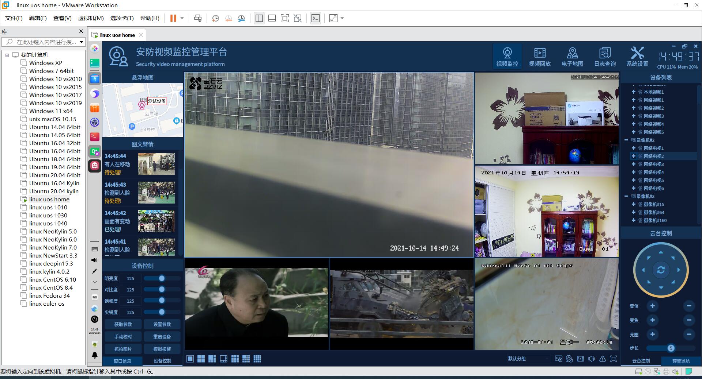
Task: Click VMware take snapshot icon
Action: 216,18
